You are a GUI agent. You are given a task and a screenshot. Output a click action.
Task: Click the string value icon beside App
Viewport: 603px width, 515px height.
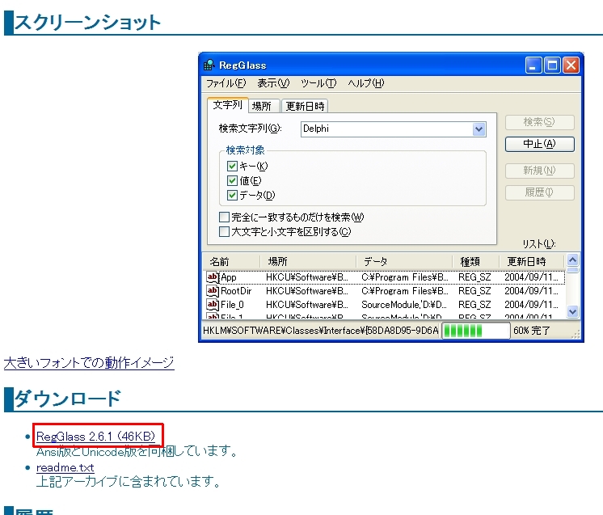click(x=213, y=277)
